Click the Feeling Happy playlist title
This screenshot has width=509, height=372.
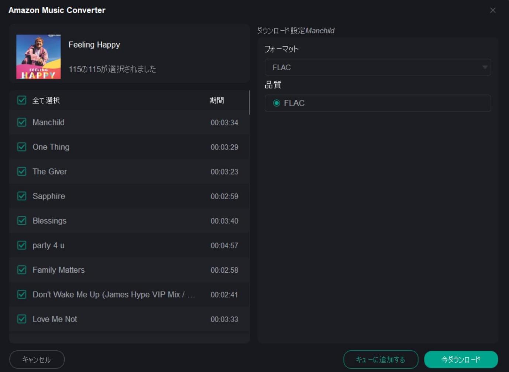pyautogui.click(x=94, y=45)
